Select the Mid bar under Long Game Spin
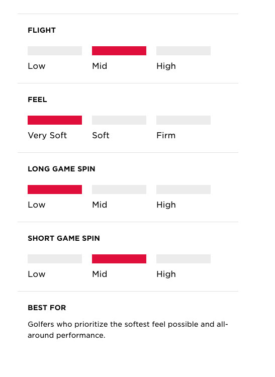Viewport: 275px width, 377px height. [119, 190]
